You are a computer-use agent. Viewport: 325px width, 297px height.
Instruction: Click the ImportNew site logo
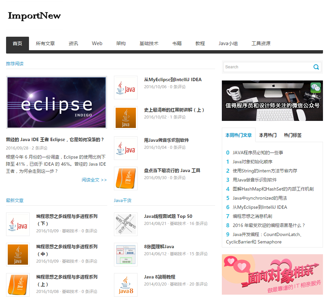34,16
